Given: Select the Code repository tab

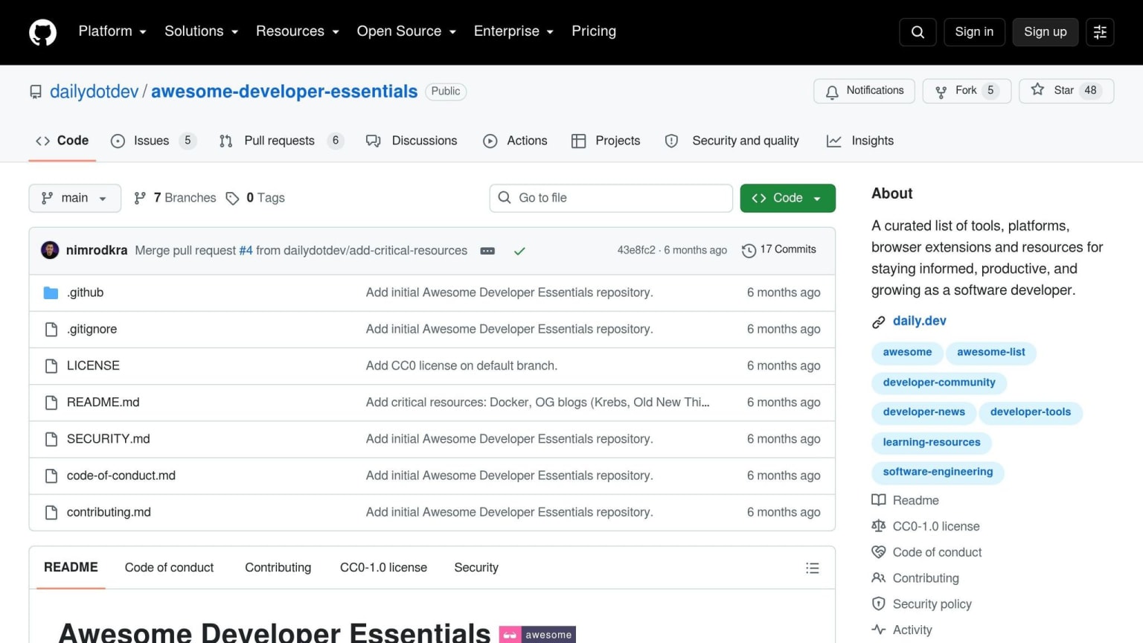Looking at the screenshot, I should point(63,141).
